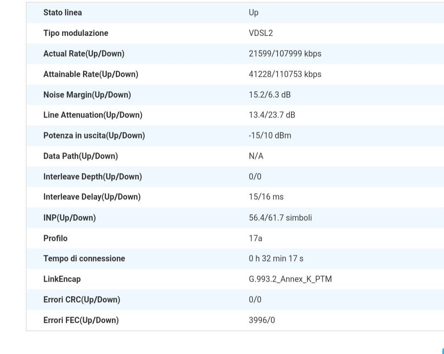444x354 pixels.
Task: Click the Noise Margin value 15.2/6.3 dB
Action: (269, 95)
